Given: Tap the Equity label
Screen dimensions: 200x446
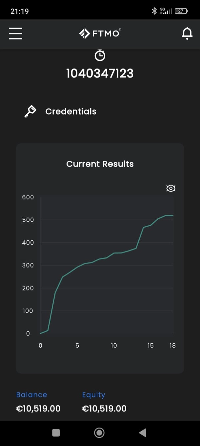Looking at the screenshot, I should click(94, 395).
